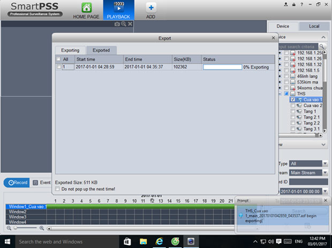Image resolution: width=332 pixels, height=248 pixels.
Task: Uncheck the Cua vao 1 camera
Action: click(293, 100)
